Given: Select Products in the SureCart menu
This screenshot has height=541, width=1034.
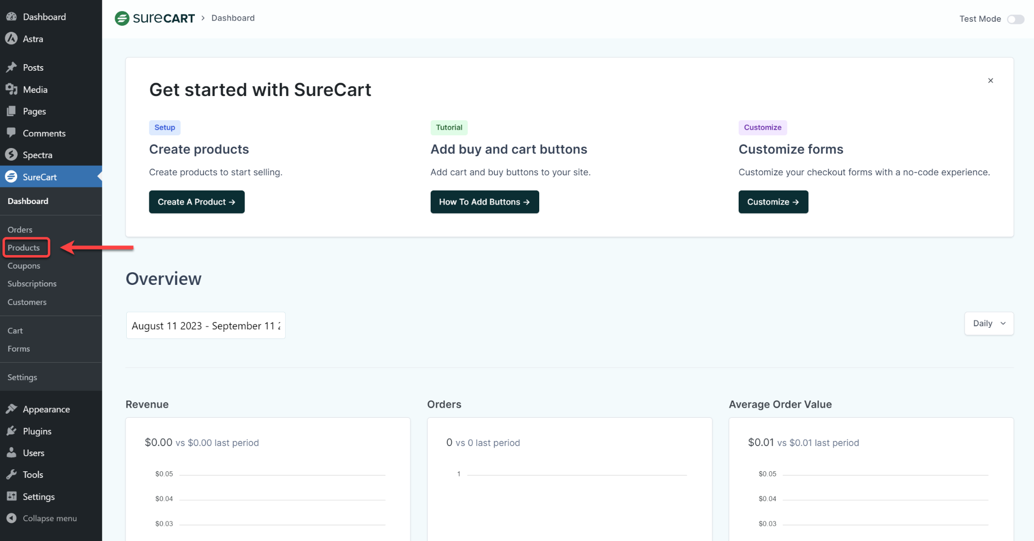Looking at the screenshot, I should pyautogui.click(x=24, y=248).
